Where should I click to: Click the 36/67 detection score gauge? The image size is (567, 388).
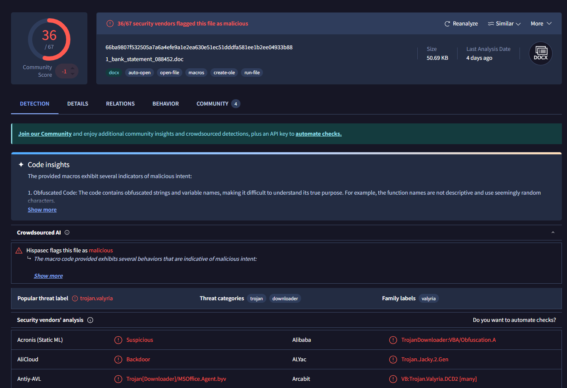pyautogui.click(x=49, y=39)
